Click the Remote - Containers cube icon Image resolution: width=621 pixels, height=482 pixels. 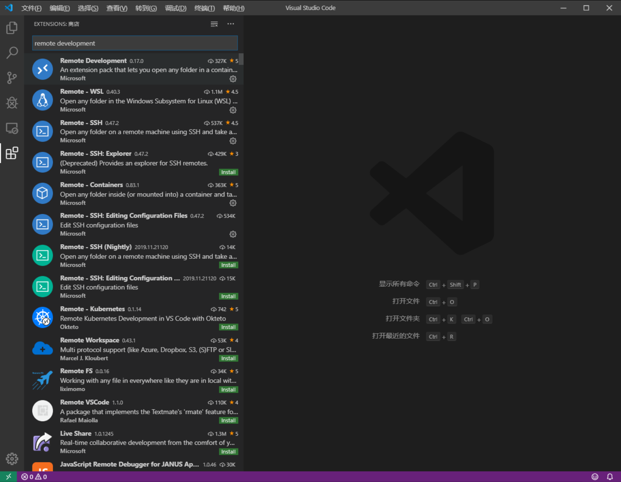click(x=43, y=193)
